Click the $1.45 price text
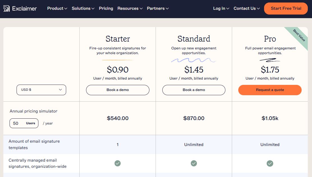This screenshot has width=312, height=177. point(194,70)
